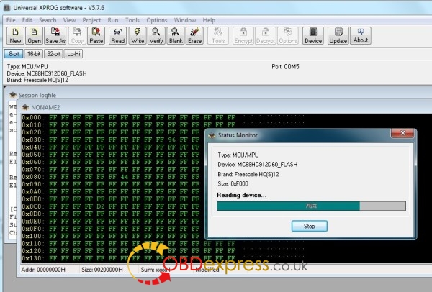Click the Blank check toolbar icon
Viewport: 432px width, 292px height.
175,35
